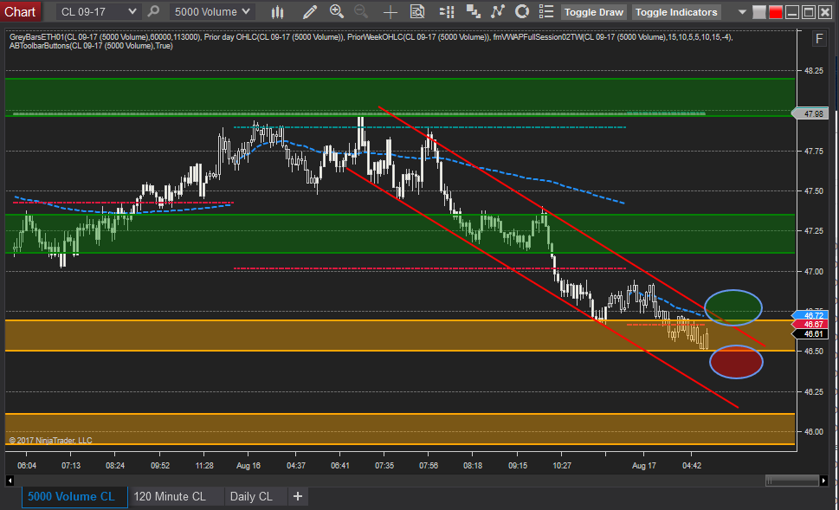
Task: Open the strategies refresh icon
Action: click(x=522, y=11)
